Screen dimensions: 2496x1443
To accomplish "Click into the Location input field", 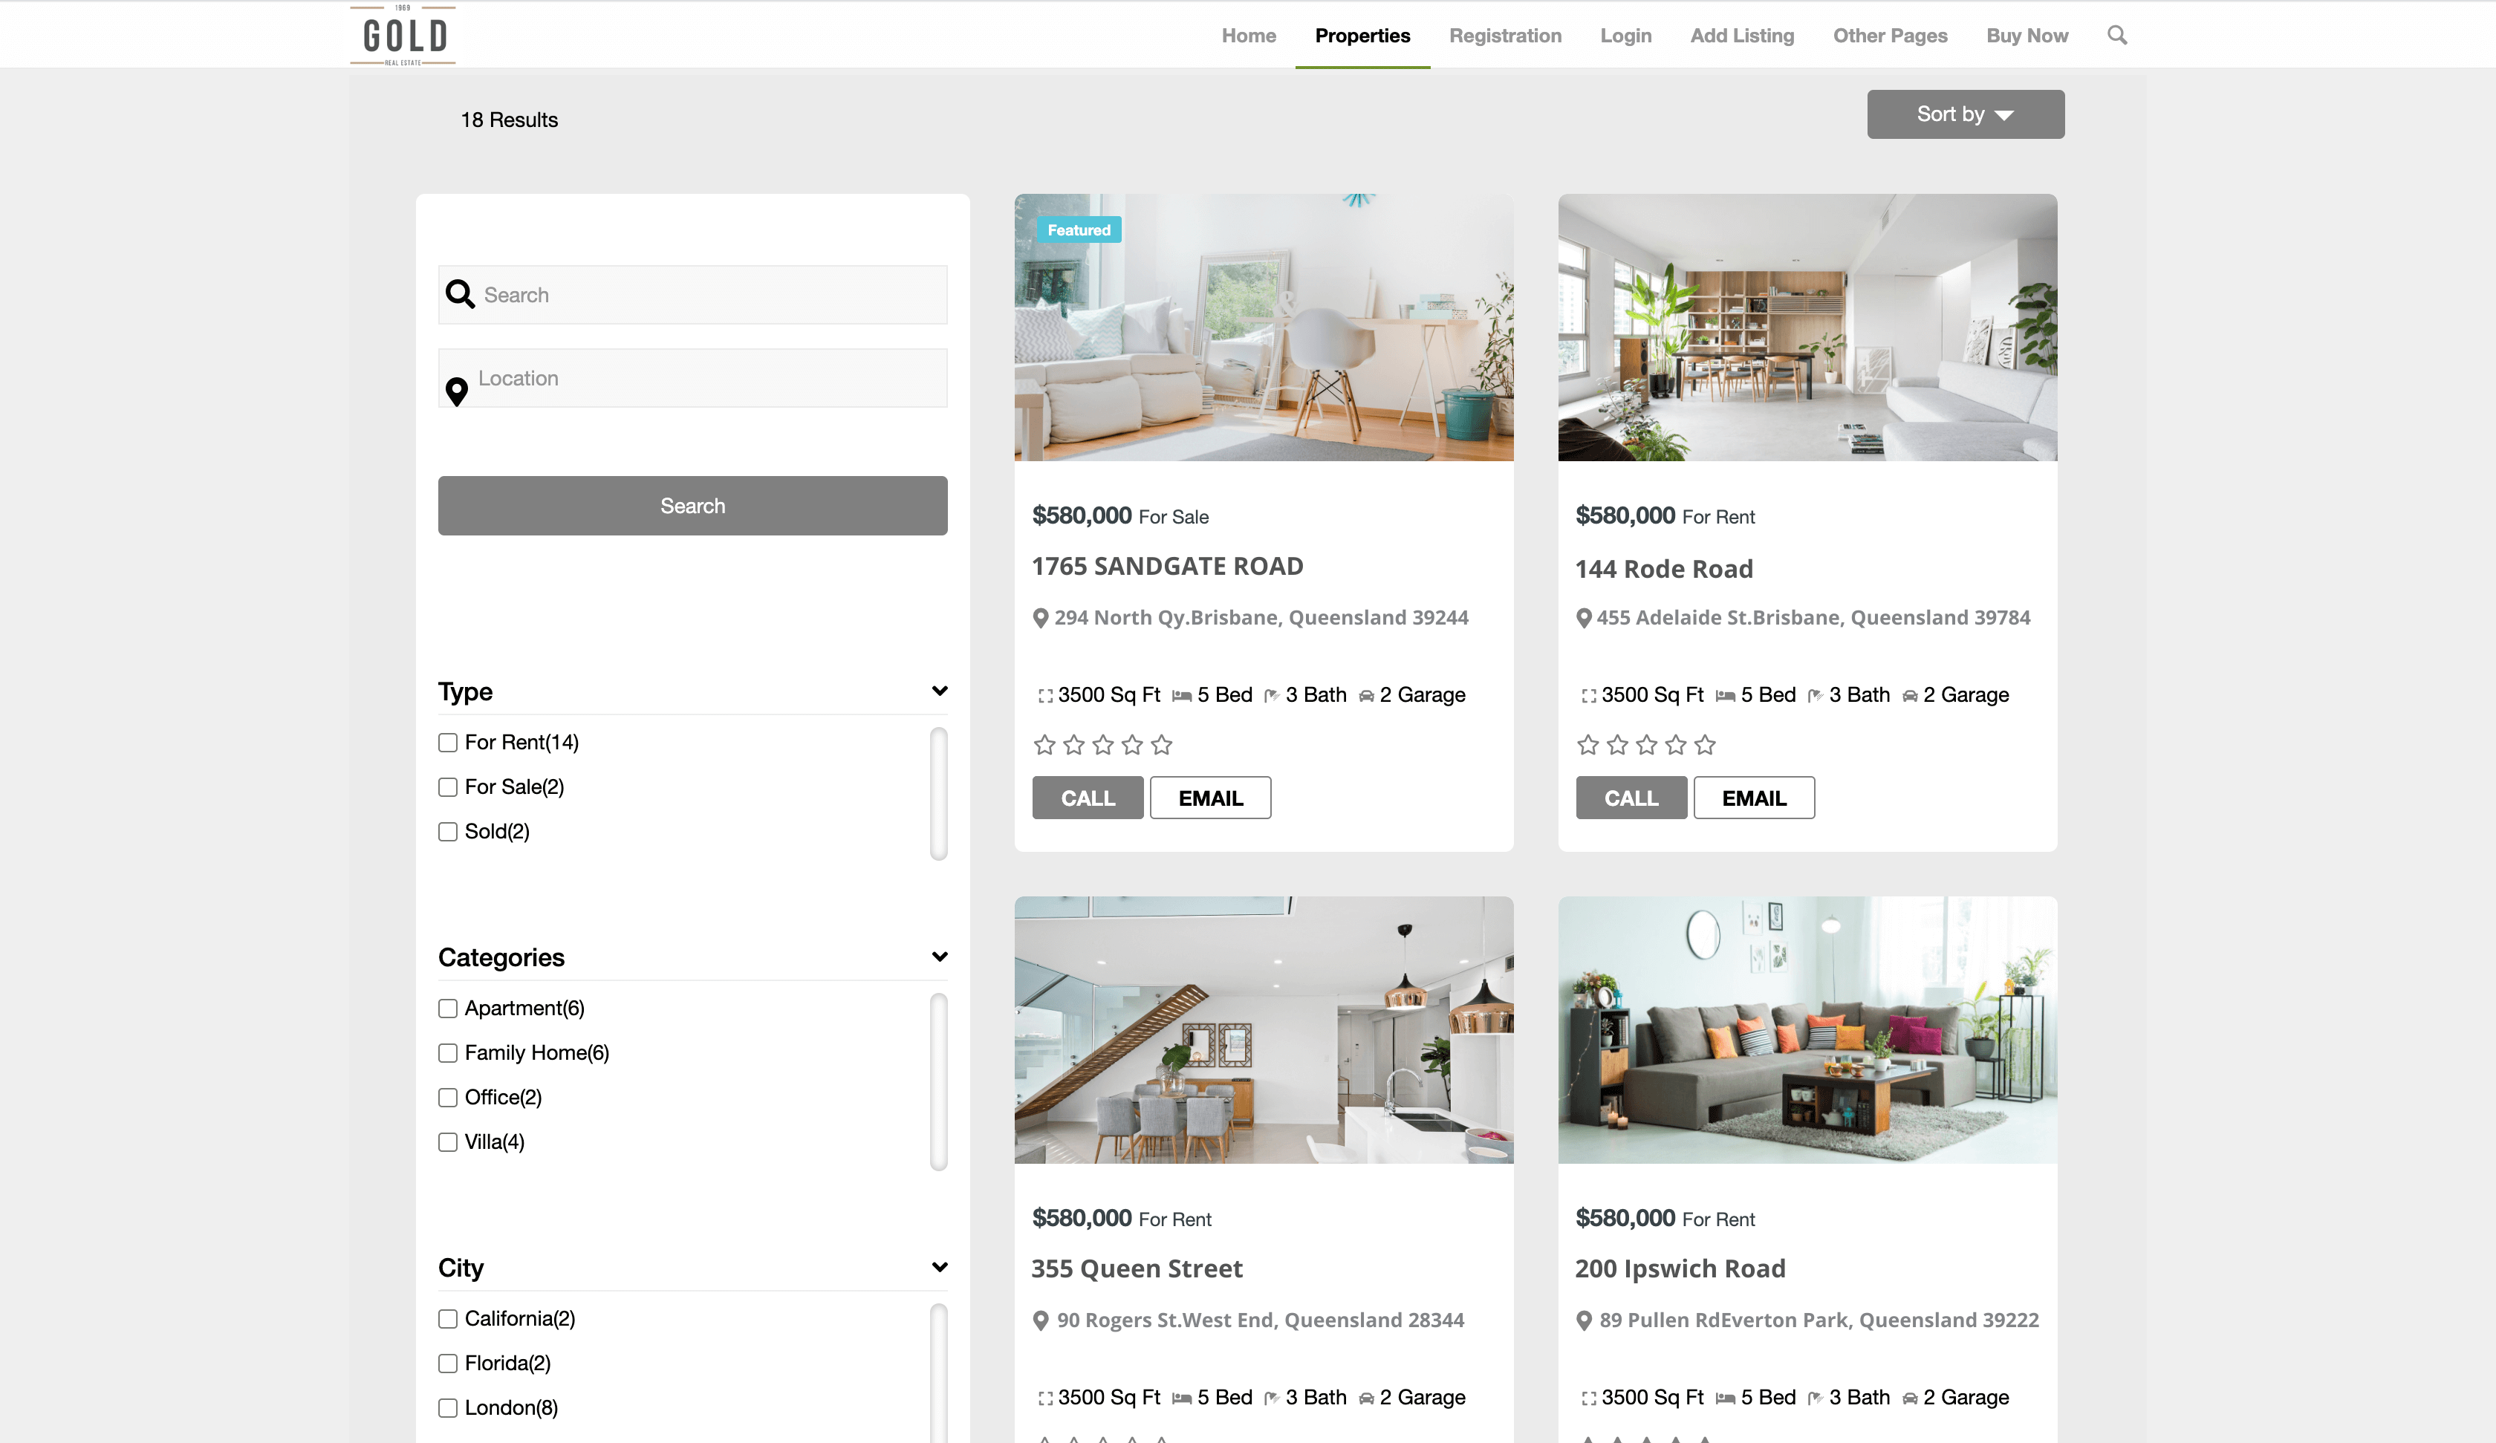I will point(692,377).
